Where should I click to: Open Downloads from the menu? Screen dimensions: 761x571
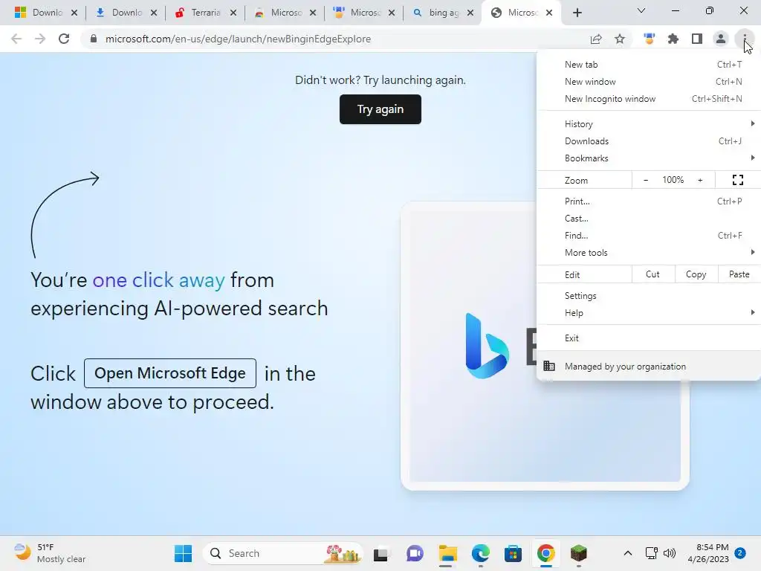[x=649, y=141]
